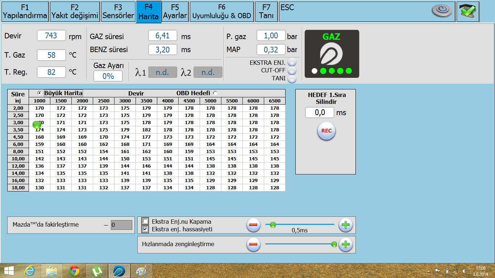Click the blue LPG application taskbar icon
Screen dimensions: 495x278
[x=119, y=271]
